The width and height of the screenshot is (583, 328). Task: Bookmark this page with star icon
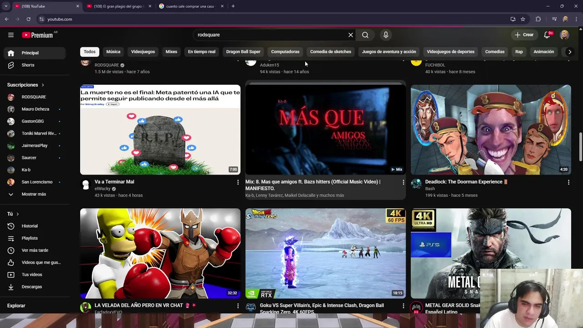pyautogui.click(x=523, y=19)
